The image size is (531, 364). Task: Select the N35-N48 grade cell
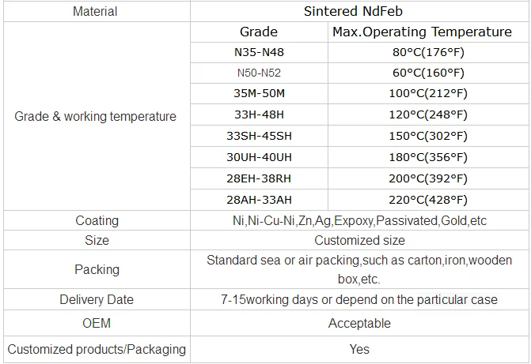pyautogui.click(x=259, y=53)
